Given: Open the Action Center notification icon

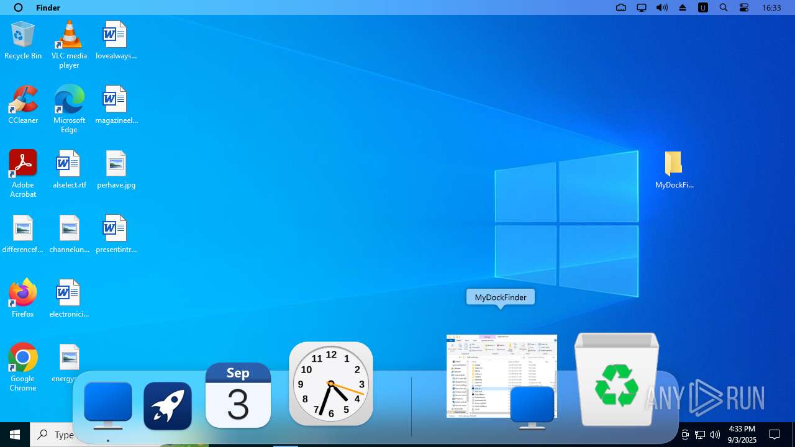Looking at the screenshot, I should [x=775, y=435].
